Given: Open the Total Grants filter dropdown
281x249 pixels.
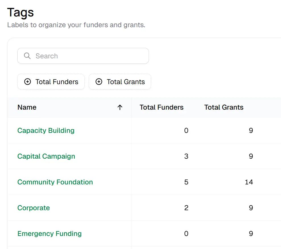Looking at the screenshot, I should point(120,82).
